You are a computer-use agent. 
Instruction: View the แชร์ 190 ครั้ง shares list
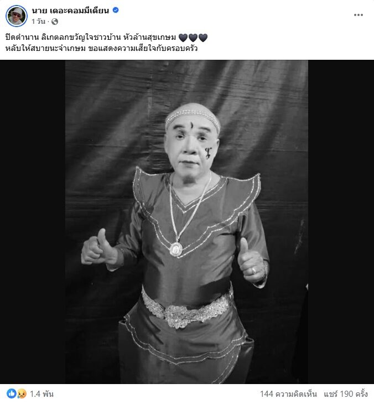click(x=346, y=393)
